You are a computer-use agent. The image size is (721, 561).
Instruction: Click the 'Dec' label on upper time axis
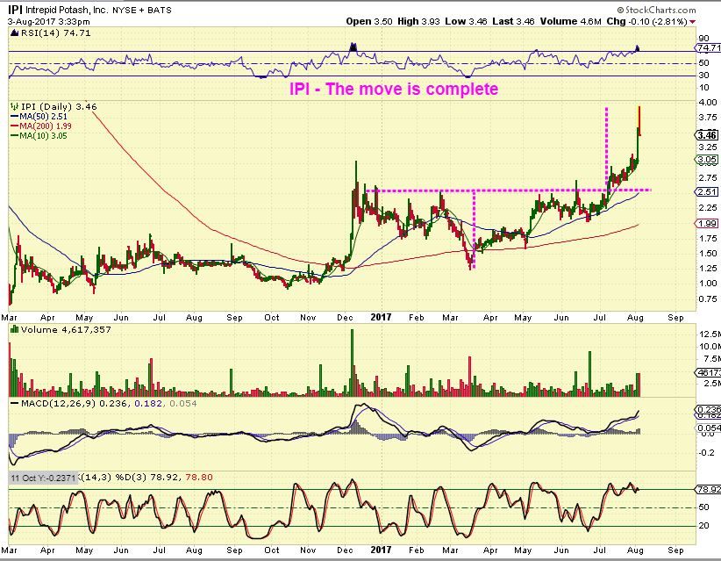click(345, 318)
